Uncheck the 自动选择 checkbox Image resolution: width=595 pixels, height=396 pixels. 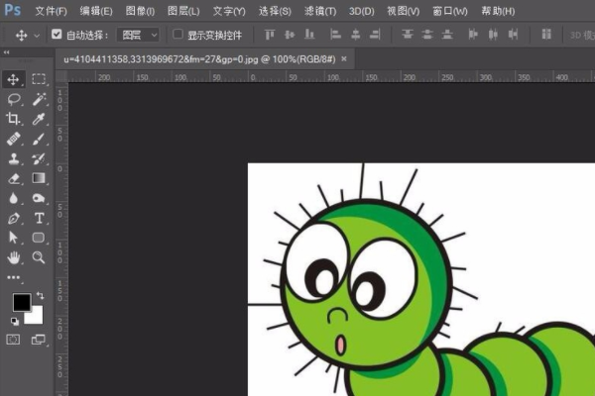tap(57, 35)
